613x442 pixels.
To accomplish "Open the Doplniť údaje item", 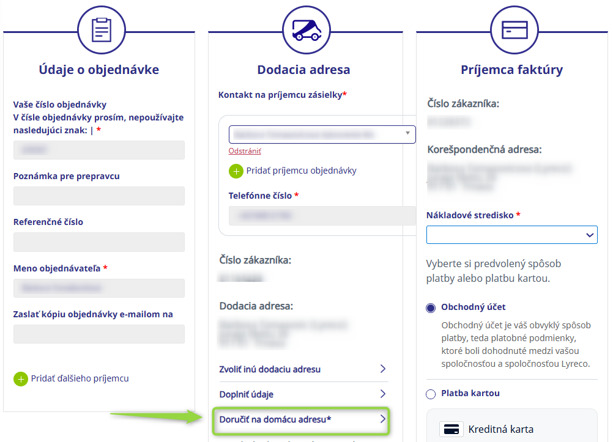I will 247,394.
